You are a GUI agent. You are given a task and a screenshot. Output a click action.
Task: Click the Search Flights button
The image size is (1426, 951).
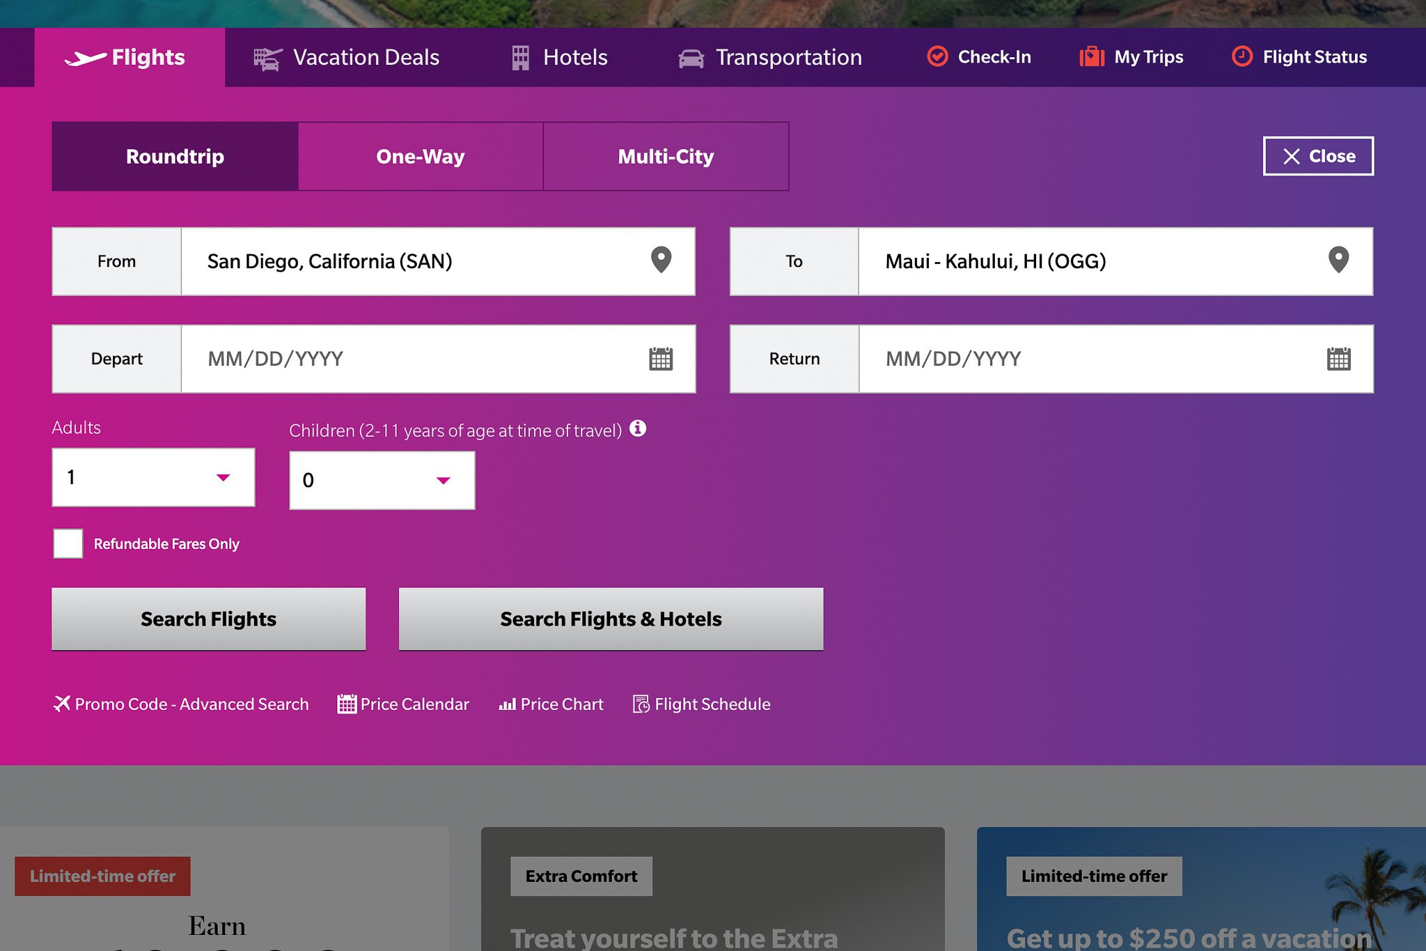[x=208, y=618]
